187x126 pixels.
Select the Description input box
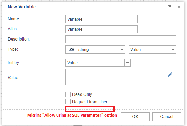click(121, 39)
